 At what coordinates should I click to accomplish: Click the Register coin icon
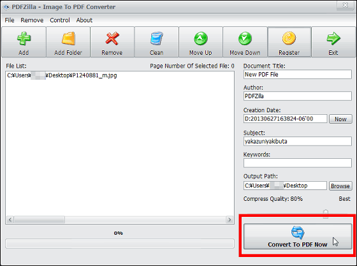tap(289, 38)
